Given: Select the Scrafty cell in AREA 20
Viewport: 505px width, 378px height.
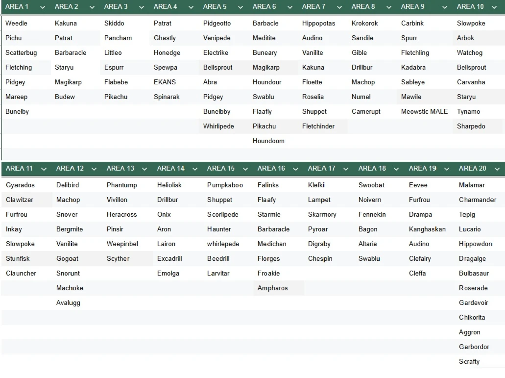Looking at the screenshot, I should [469, 362].
